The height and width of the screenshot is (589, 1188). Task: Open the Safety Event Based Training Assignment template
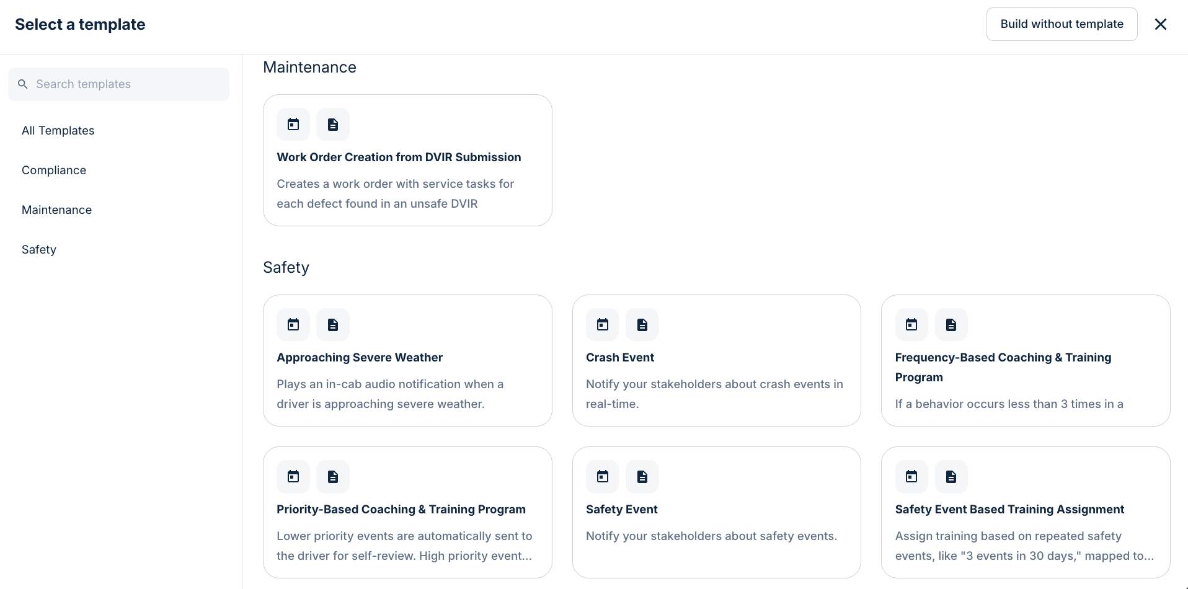tap(1024, 513)
